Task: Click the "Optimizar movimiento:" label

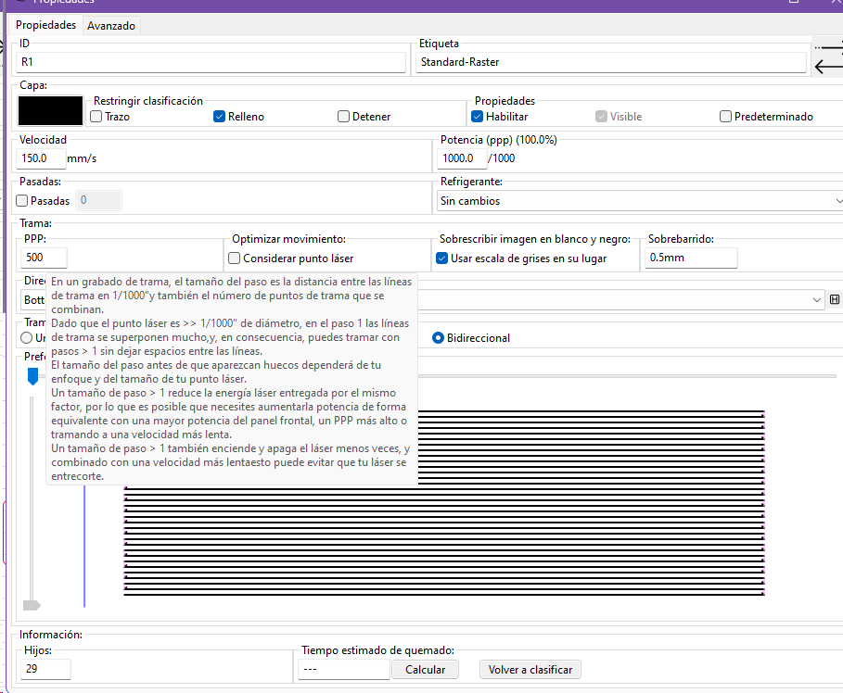Action: tap(288, 239)
